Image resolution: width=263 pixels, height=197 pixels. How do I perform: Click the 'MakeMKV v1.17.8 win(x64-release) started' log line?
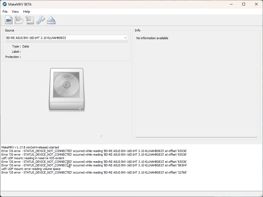click(x=30, y=147)
